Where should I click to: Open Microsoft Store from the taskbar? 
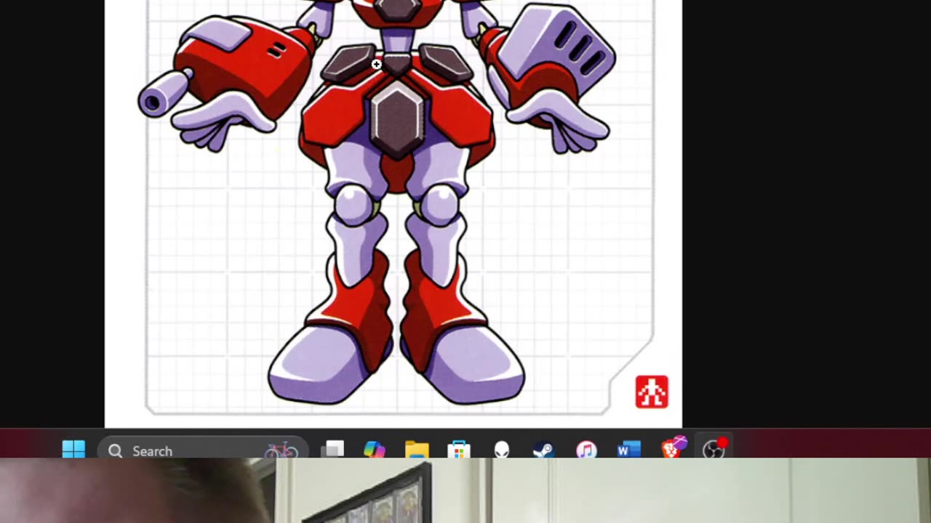coord(459,450)
